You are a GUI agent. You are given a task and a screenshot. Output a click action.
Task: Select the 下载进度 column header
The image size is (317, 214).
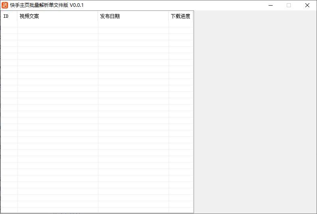(181, 16)
